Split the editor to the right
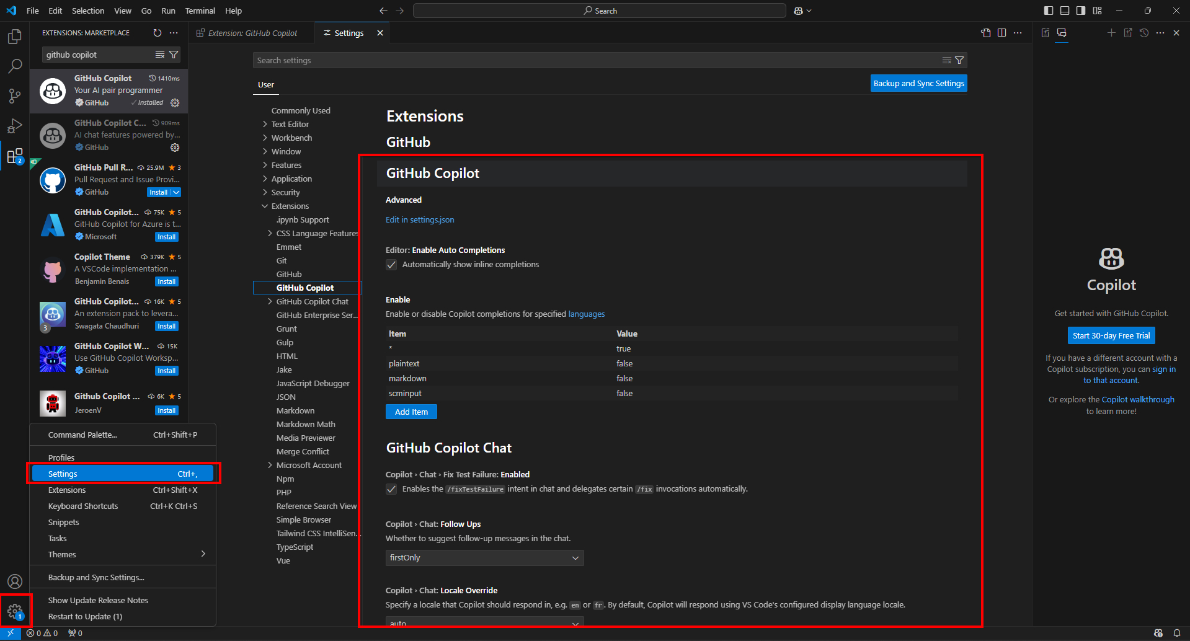The image size is (1190, 641). click(x=1002, y=33)
